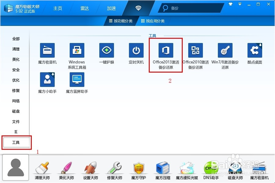
Task: Select 按应用分类 view
Action: [153, 21]
